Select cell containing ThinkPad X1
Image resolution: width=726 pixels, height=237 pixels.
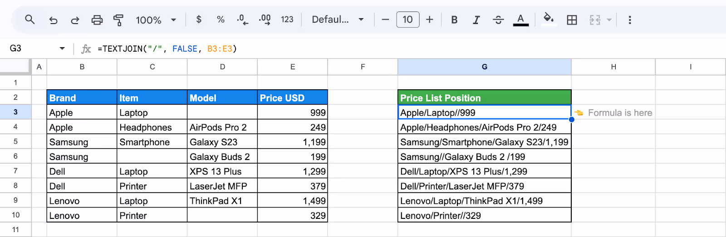tap(222, 201)
